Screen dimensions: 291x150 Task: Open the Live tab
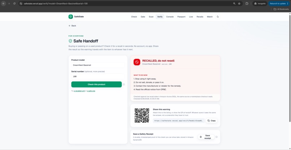191,17
